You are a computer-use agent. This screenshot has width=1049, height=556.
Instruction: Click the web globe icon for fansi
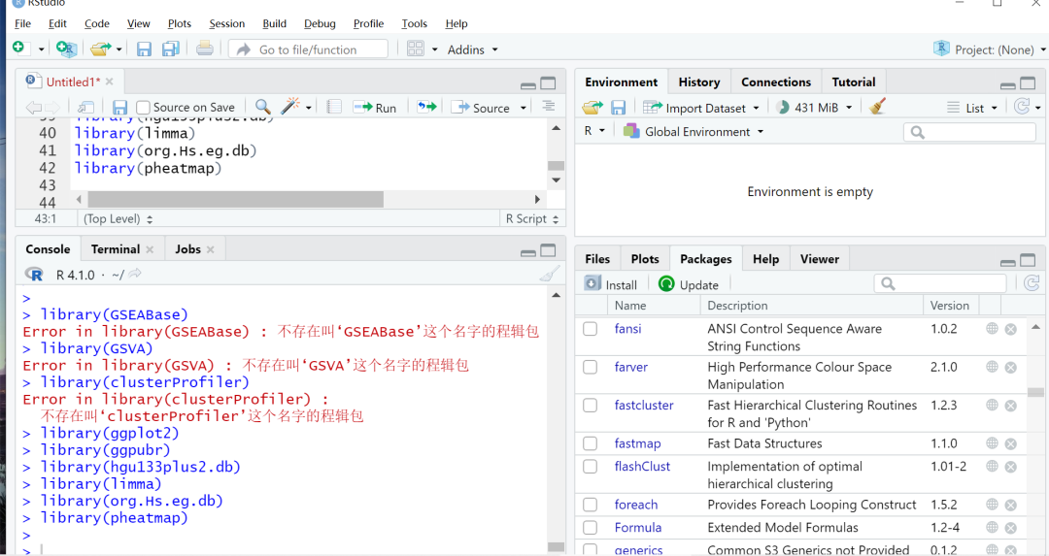pyautogui.click(x=992, y=329)
